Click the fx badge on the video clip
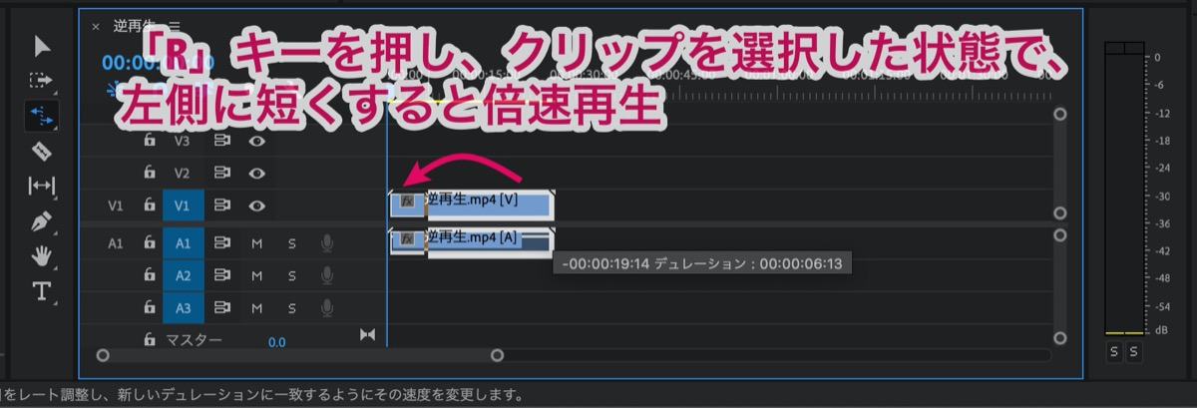Screen dimensions: 1197x408 (x=408, y=202)
